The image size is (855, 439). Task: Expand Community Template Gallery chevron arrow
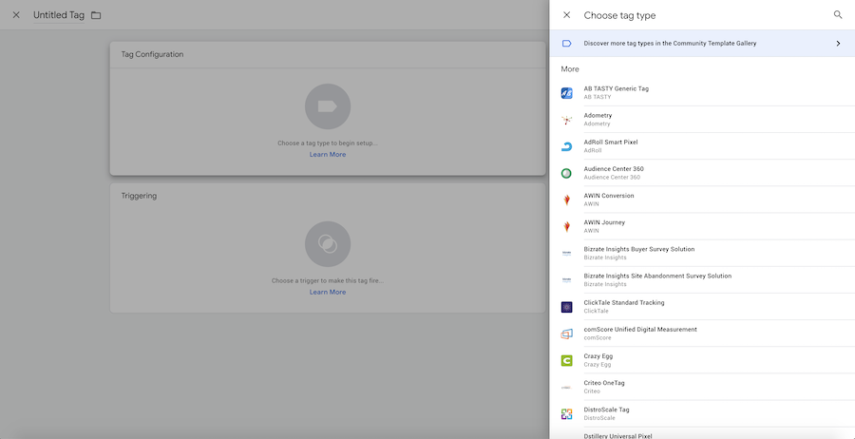pyautogui.click(x=837, y=44)
